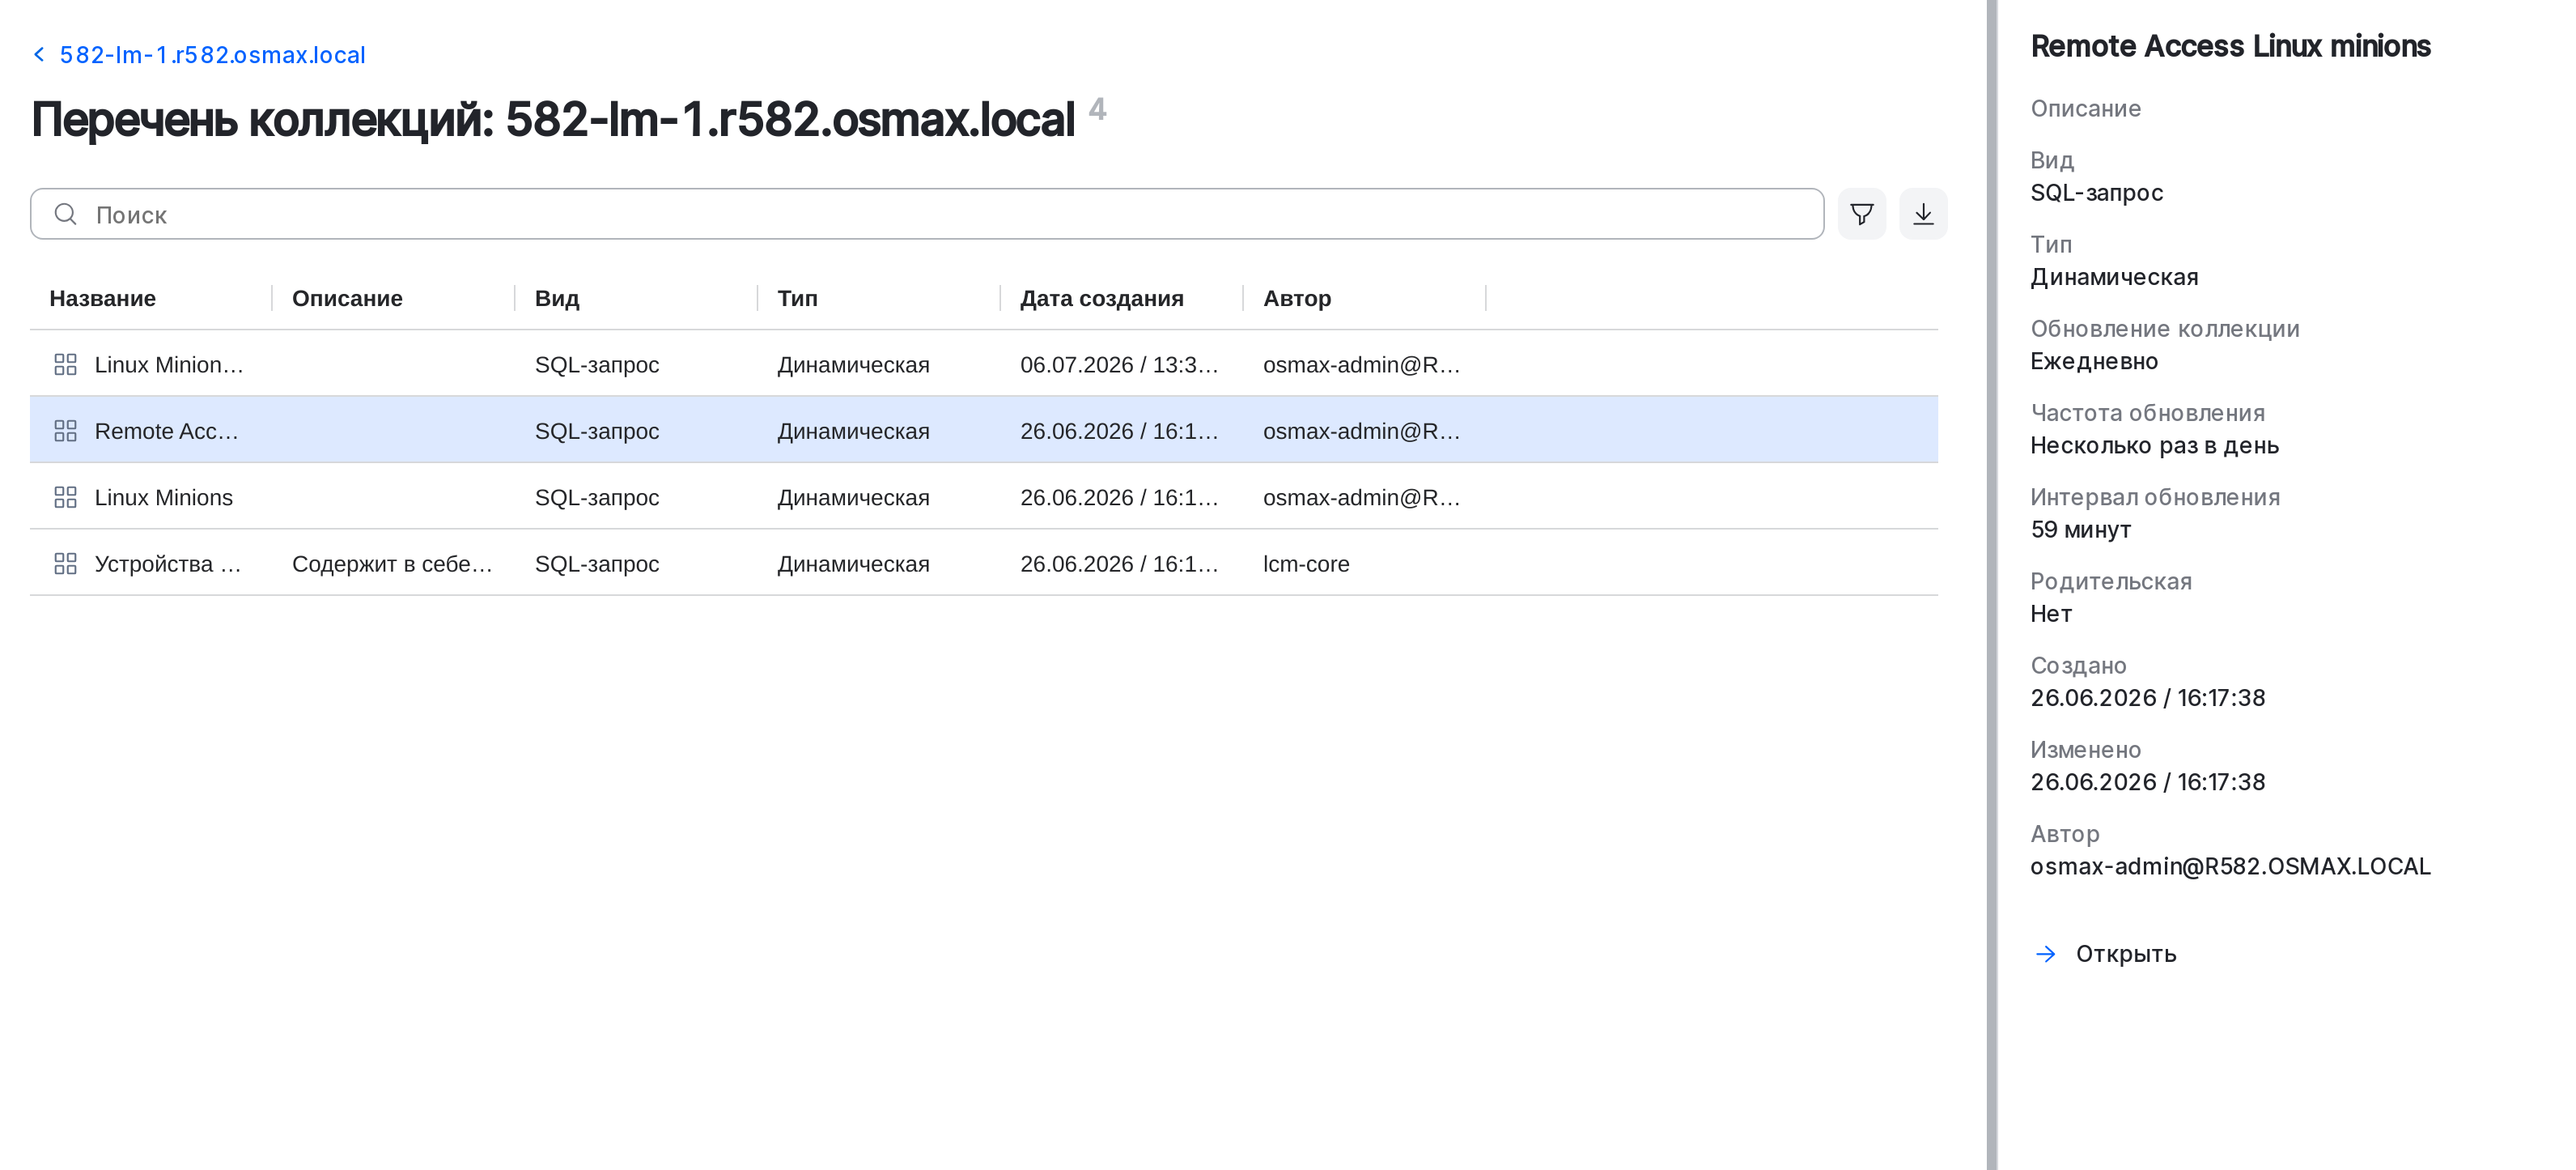Click the Содержит в себе… description cell
This screenshot has width=2576, height=1170.
point(392,564)
